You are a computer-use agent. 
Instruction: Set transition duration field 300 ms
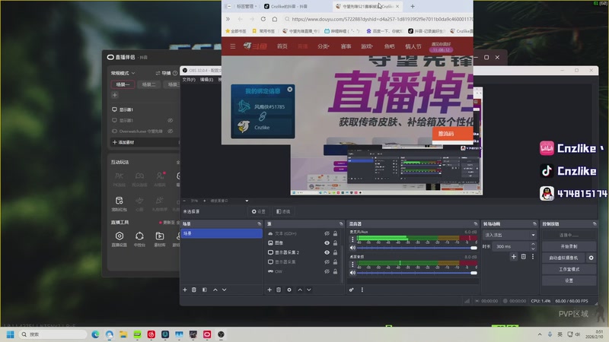click(510, 246)
